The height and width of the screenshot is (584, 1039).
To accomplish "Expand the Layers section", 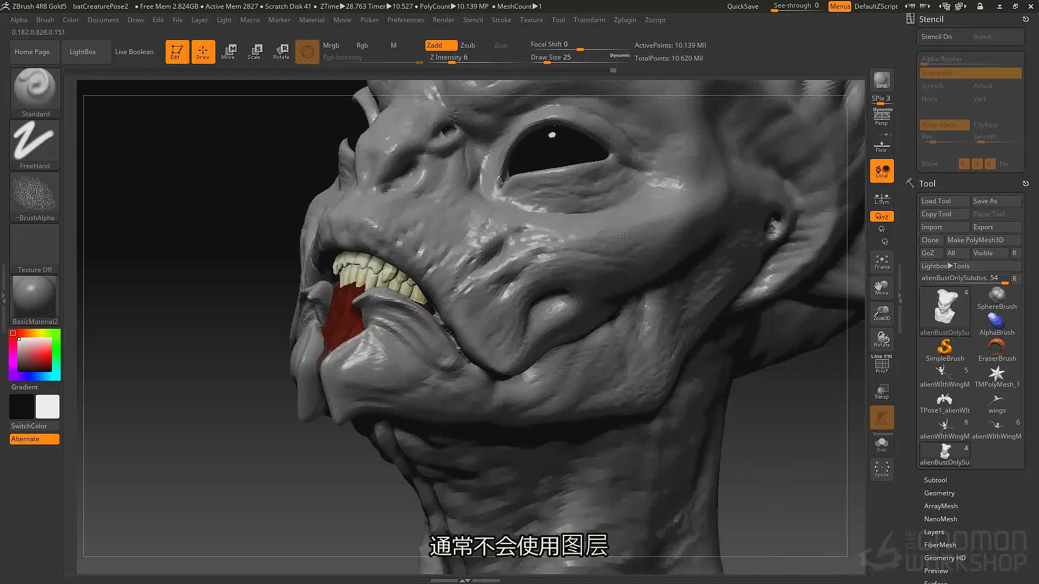I will (934, 532).
